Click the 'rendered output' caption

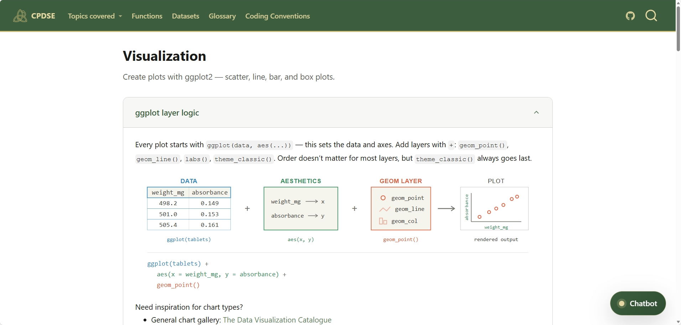coord(496,239)
